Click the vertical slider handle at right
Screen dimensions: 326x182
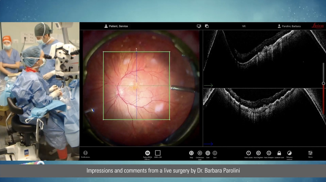[323, 83]
